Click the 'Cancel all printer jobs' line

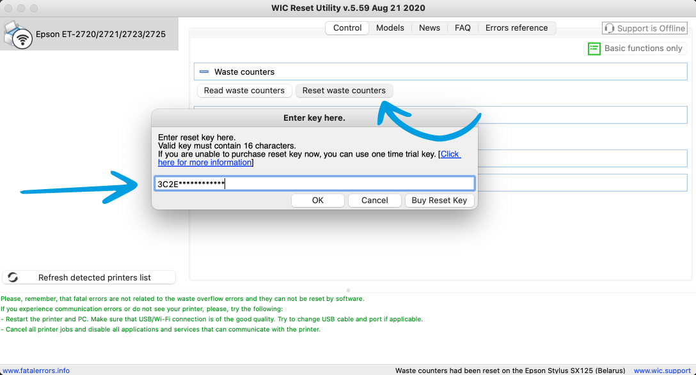tap(160, 330)
